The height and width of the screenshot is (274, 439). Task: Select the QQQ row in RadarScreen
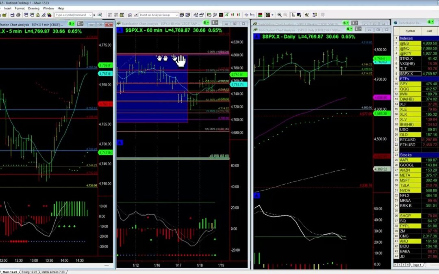pyautogui.click(x=416, y=89)
